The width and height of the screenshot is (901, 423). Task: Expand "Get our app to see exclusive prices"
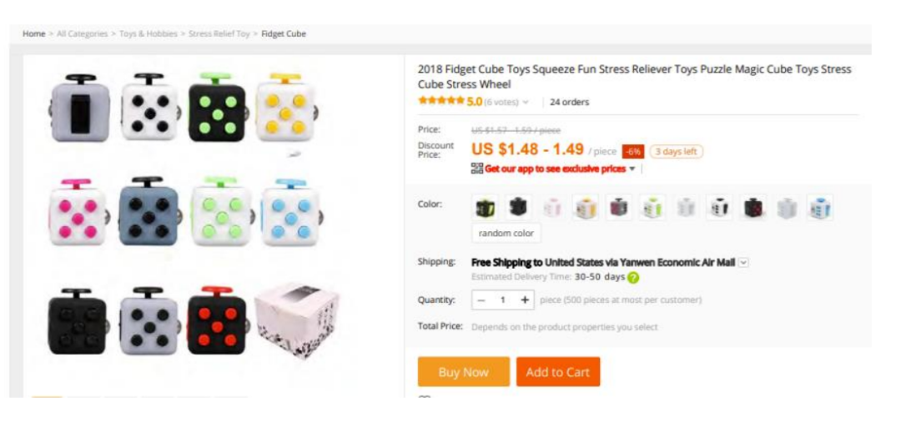point(632,169)
